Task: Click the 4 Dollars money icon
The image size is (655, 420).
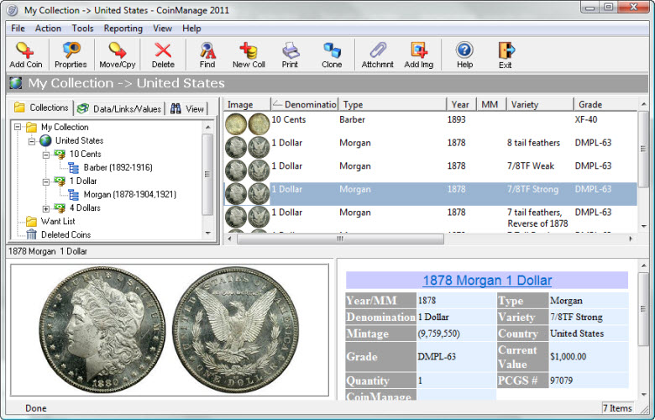Action: [x=60, y=207]
